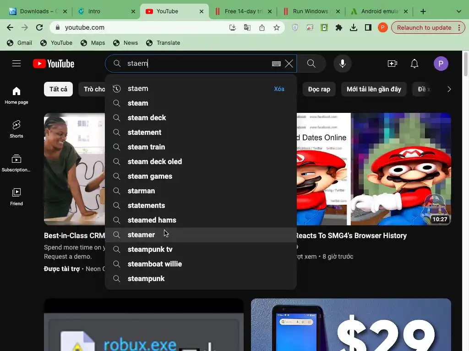469x351 pixels.
Task: Click the YouTube logo
Action: (x=54, y=64)
